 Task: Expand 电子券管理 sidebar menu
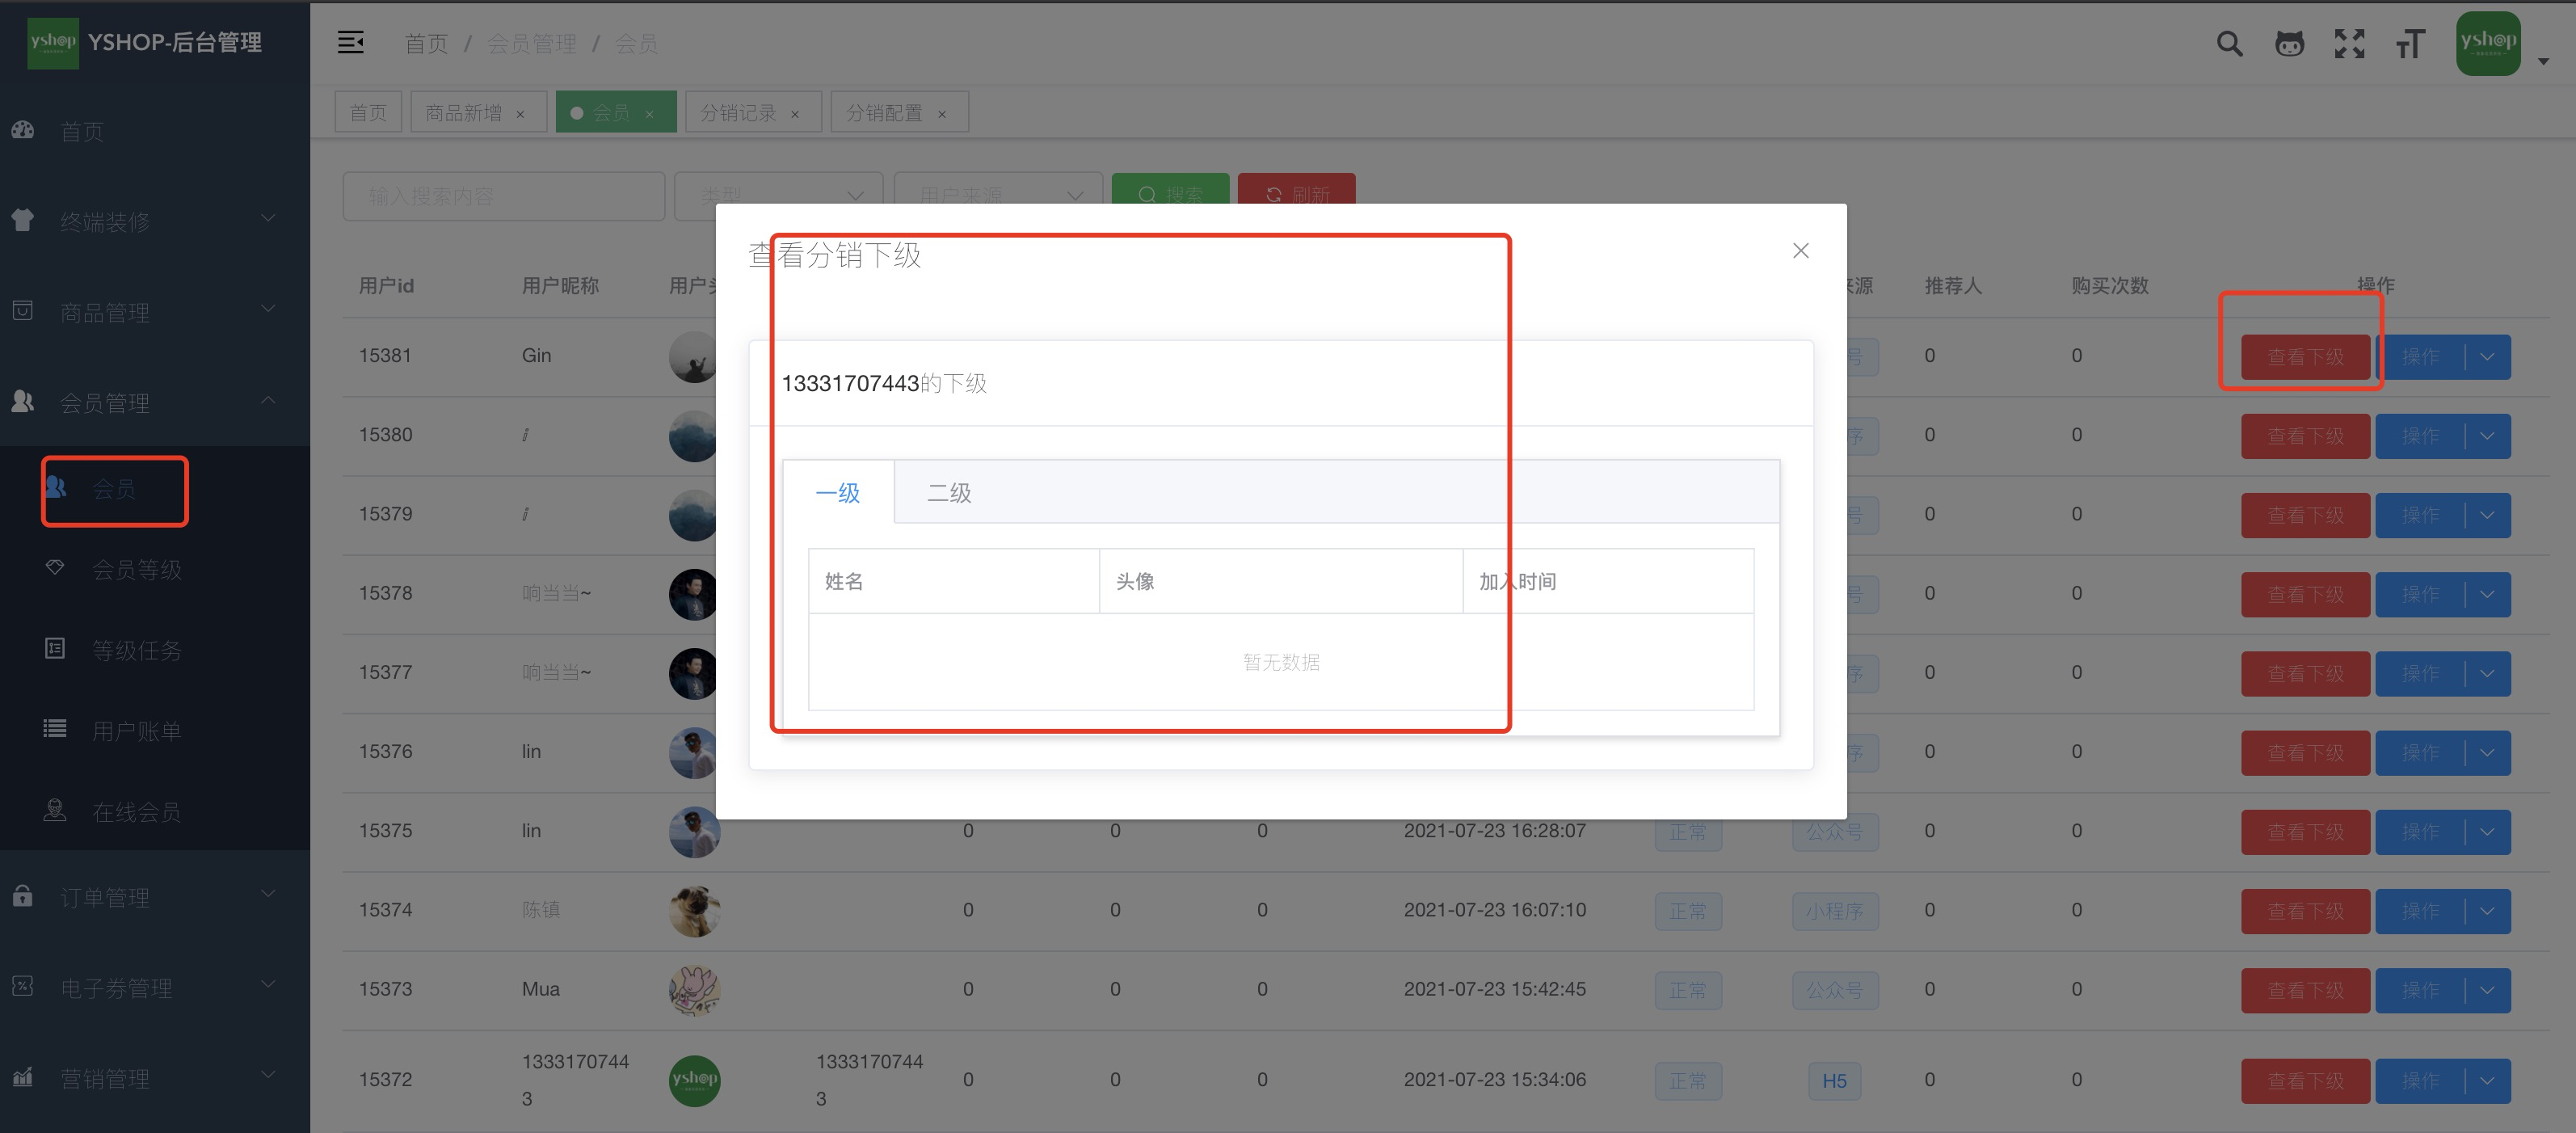(155, 988)
